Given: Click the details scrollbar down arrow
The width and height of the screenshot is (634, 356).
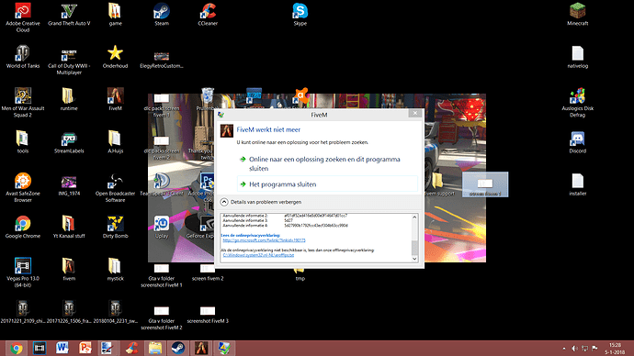Looking at the screenshot, I should pyautogui.click(x=414, y=259).
